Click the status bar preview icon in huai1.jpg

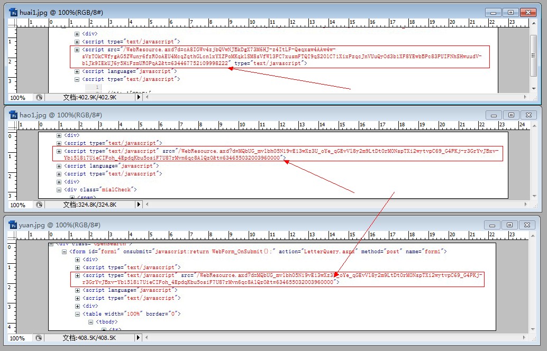pyautogui.click(x=39, y=98)
